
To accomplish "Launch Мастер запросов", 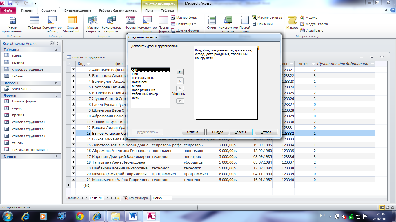I will pos(93,25).
